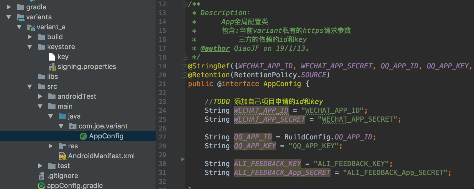Expand the test folder arrow
The height and width of the screenshot is (189, 474).
40,166
